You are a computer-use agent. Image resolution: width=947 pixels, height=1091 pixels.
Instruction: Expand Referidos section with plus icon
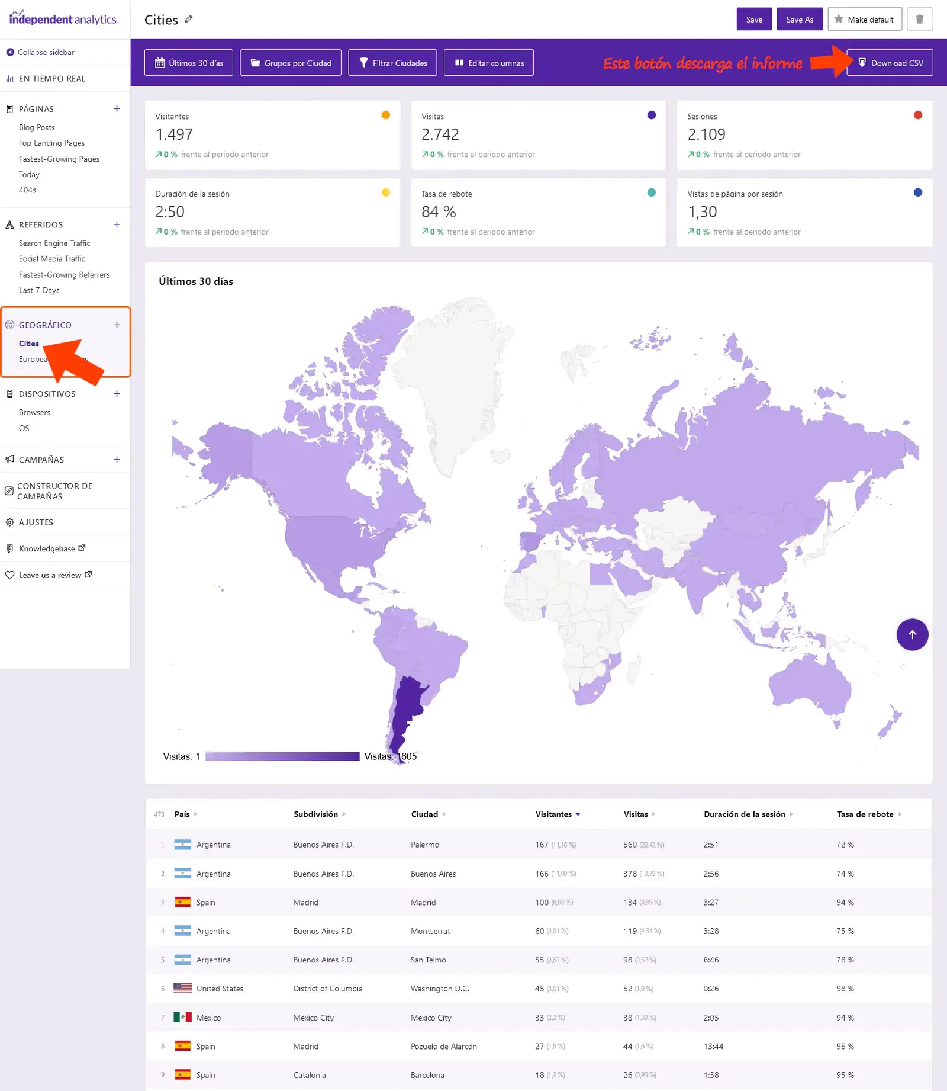pyautogui.click(x=117, y=224)
